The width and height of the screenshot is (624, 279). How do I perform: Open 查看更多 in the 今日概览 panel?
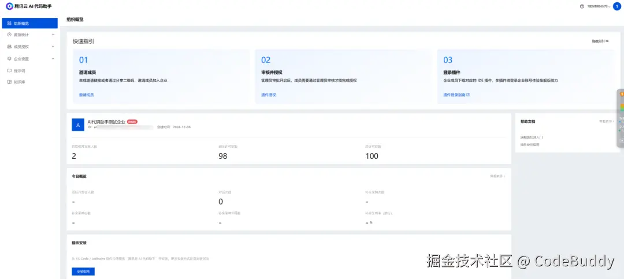click(497, 176)
